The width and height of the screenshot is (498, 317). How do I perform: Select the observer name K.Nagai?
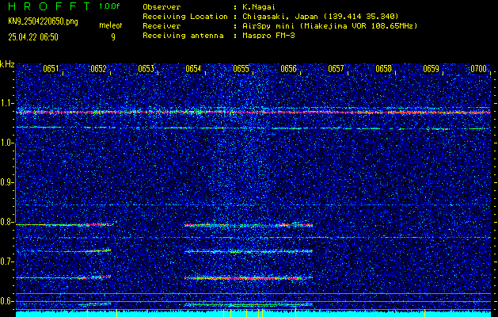tap(259, 6)
